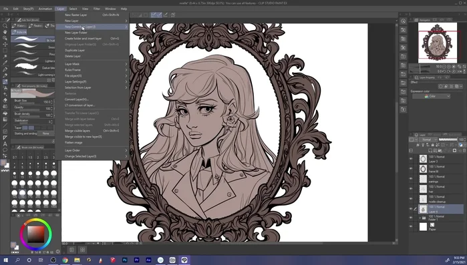The image size is (467, 265).
Task: Open the Windows Start menu
Action: point(5,260)
